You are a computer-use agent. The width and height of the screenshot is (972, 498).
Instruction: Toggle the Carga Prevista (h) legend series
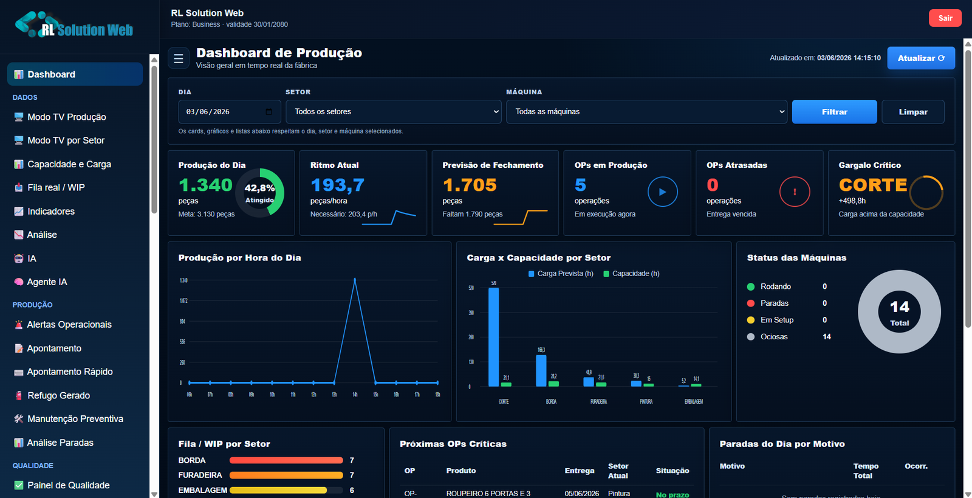coord(561,274)
